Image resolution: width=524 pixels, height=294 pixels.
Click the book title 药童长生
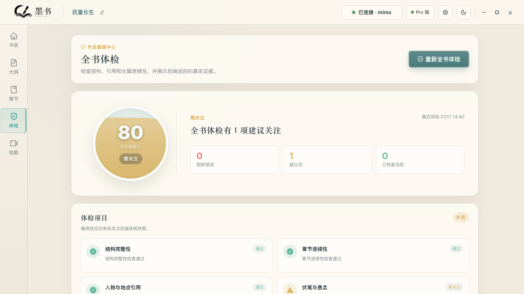[83, 12]
